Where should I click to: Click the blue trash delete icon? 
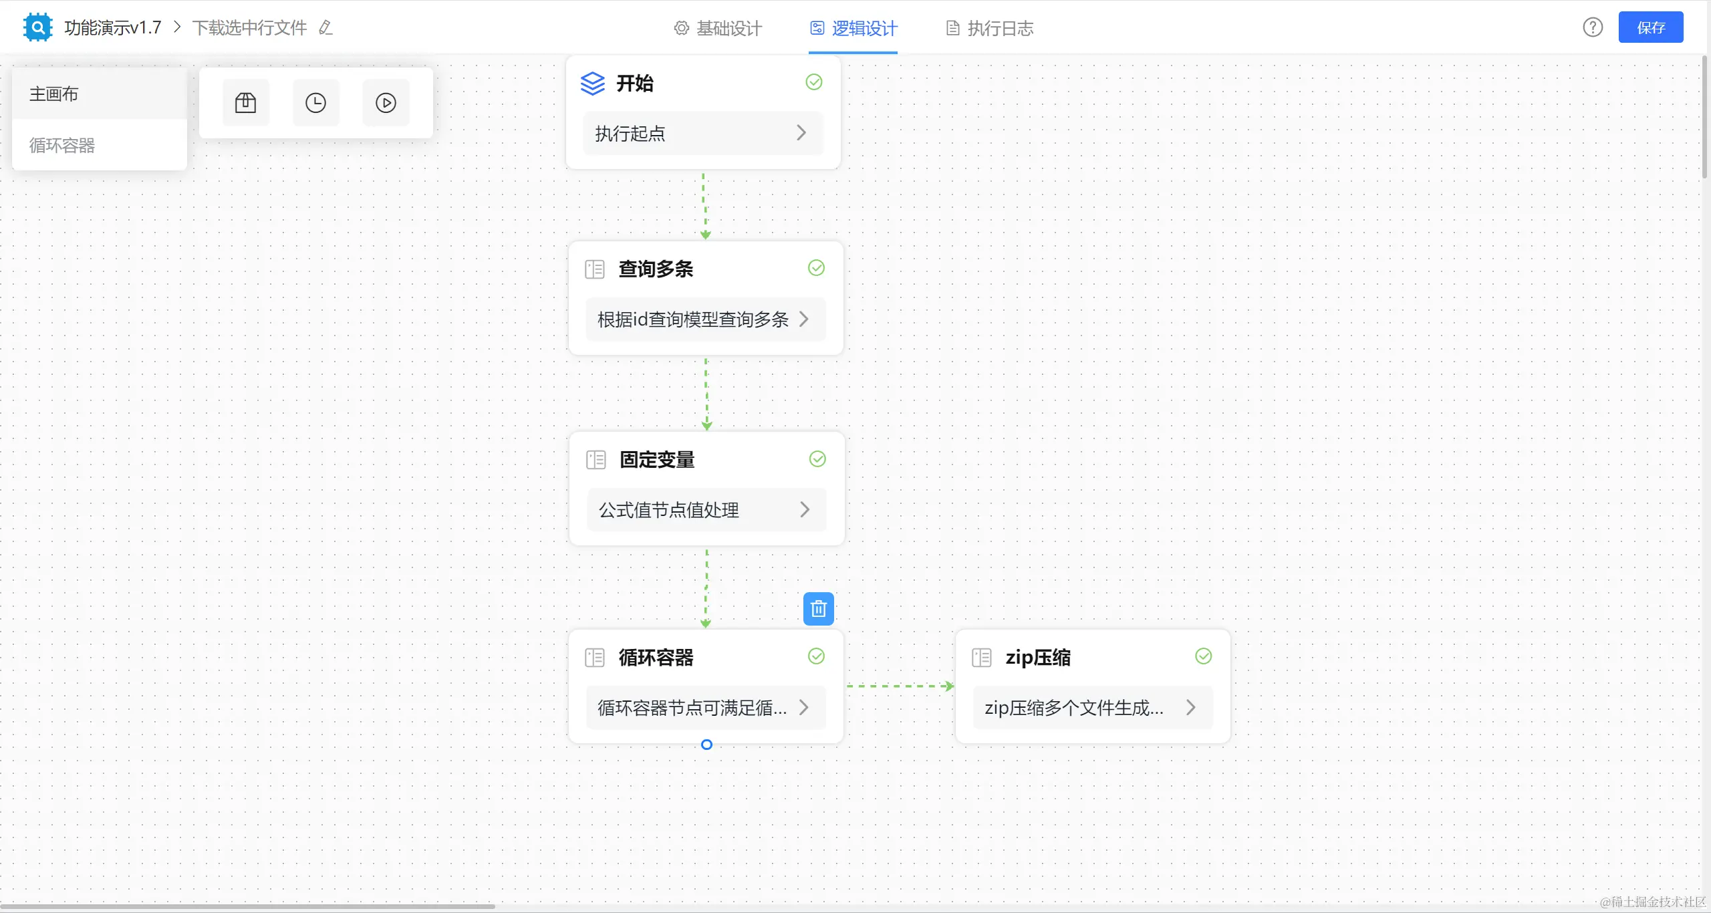coord(818,609)
